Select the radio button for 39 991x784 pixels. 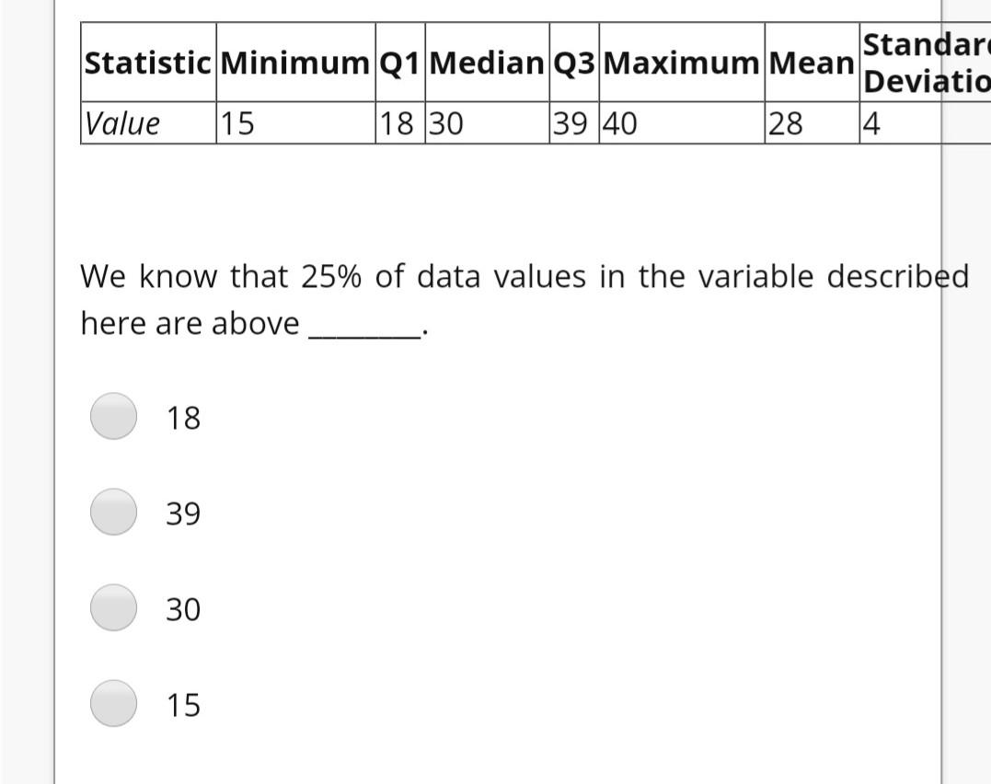click(x=112, y=513)
